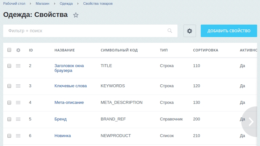Open column settings gear in table header
The height and width of the screenshot is (146, 260).
click(18, 50)
